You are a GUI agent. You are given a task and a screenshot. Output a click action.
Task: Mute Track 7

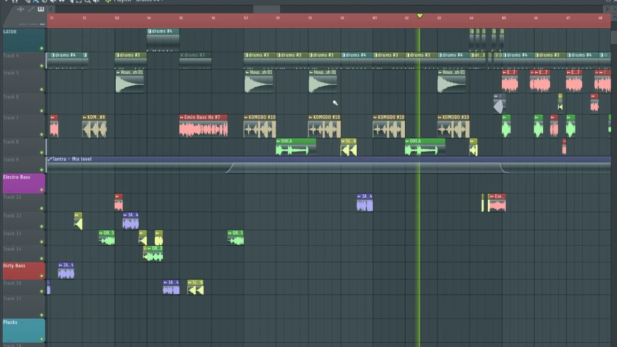[41, 134]
